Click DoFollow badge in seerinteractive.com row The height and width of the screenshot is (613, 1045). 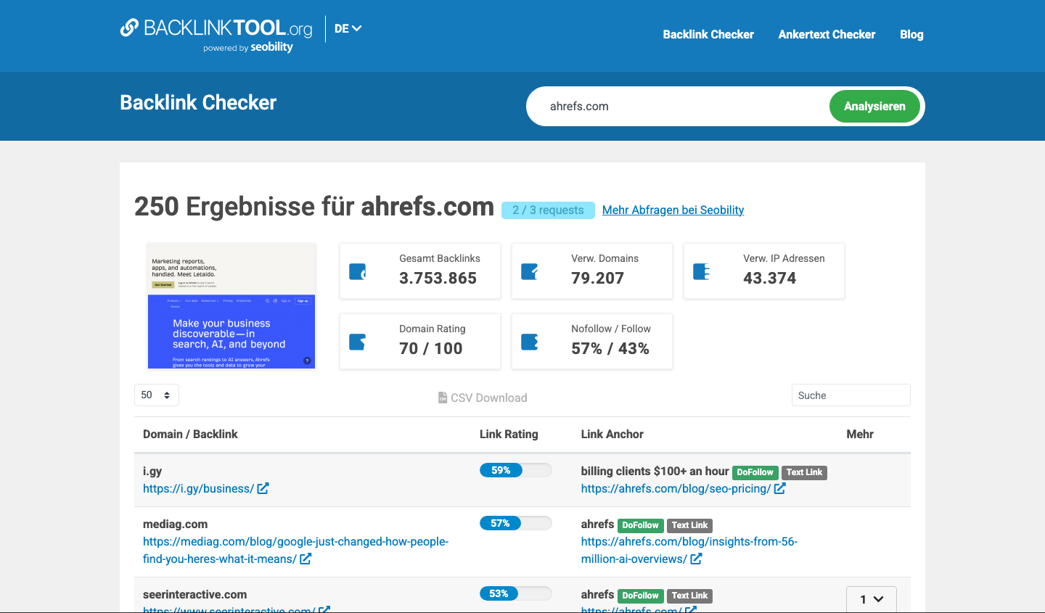(x=640, y=596)
